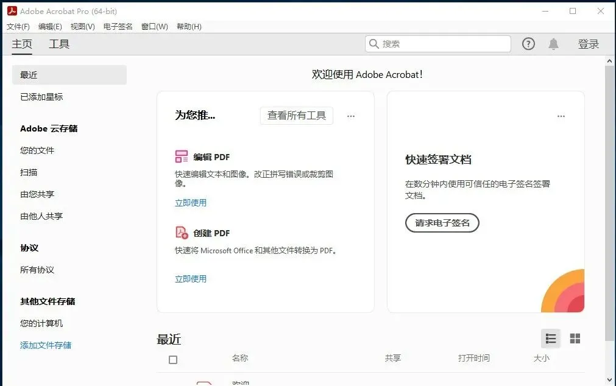Click the 编辑 PDF title text
The height and width of the screenshot is (386, 616).
[211, 157]
